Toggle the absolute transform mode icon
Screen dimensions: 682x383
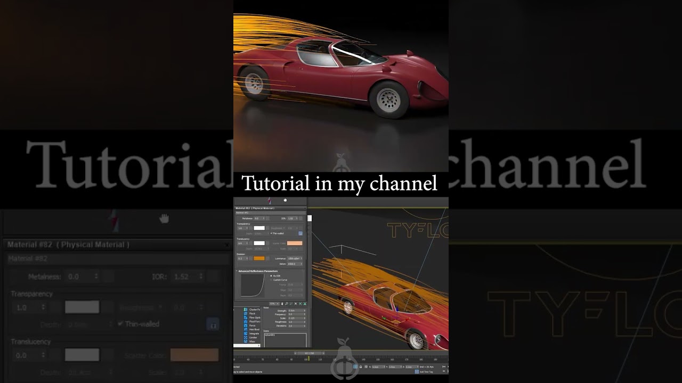click(x=366, y=367)
